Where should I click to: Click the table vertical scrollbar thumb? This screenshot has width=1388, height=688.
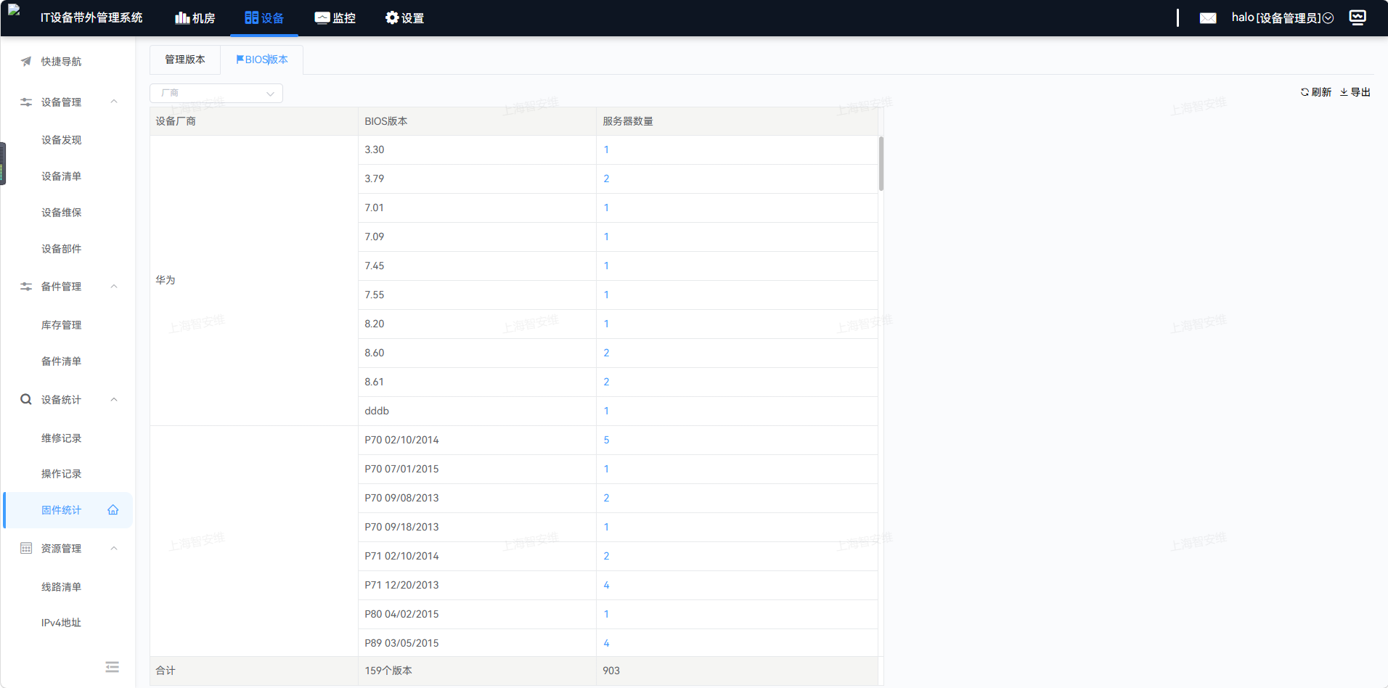coord(881,163)
